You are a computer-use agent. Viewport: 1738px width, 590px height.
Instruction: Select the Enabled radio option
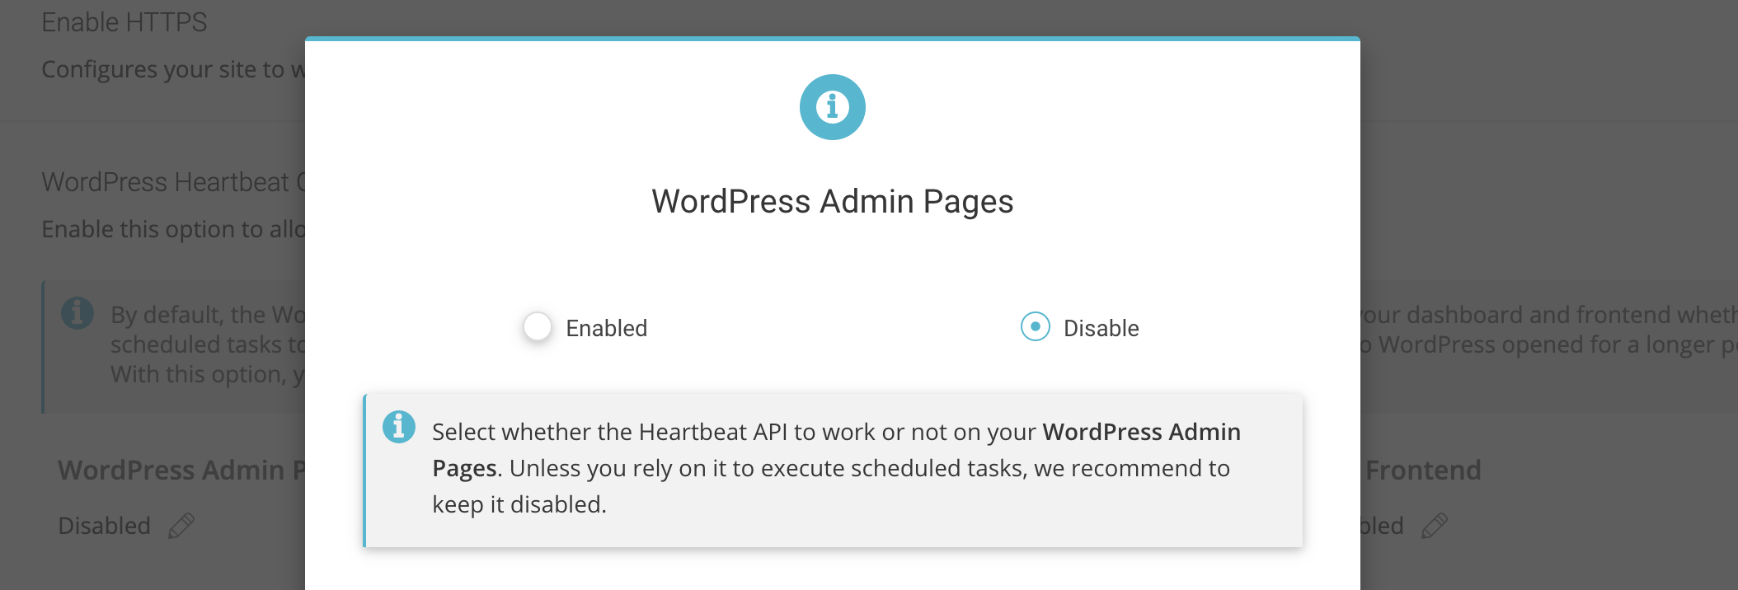pos(538,327)
